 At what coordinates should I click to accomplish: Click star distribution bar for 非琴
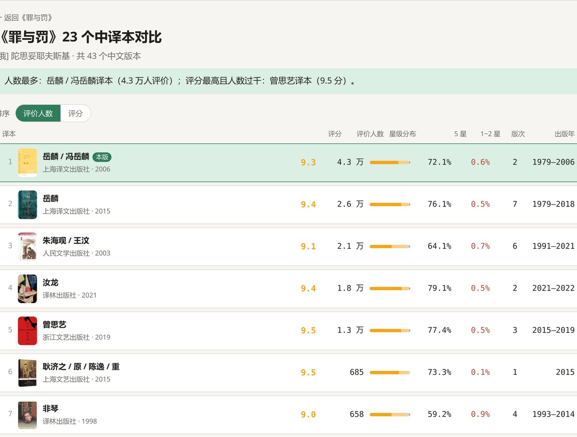tap(390, 415)
